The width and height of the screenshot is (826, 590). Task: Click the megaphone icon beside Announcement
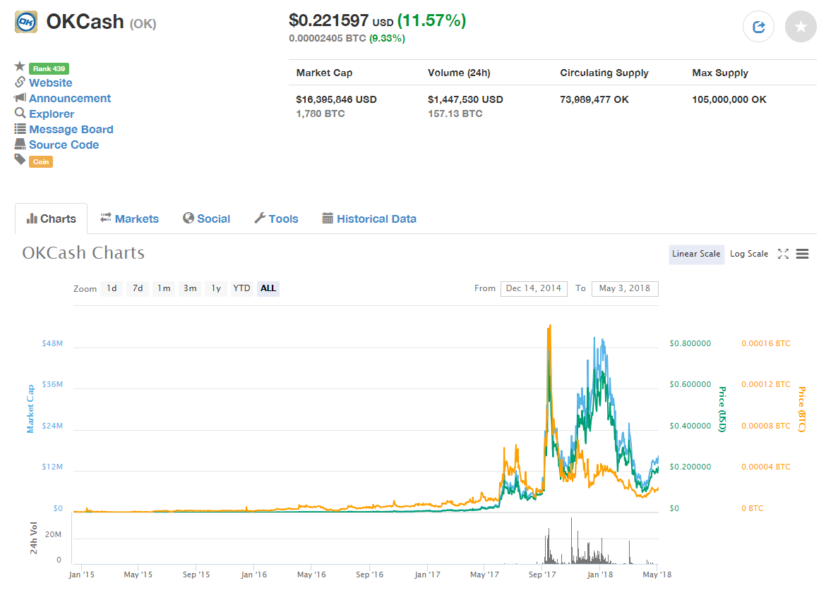tap(20, 97)
